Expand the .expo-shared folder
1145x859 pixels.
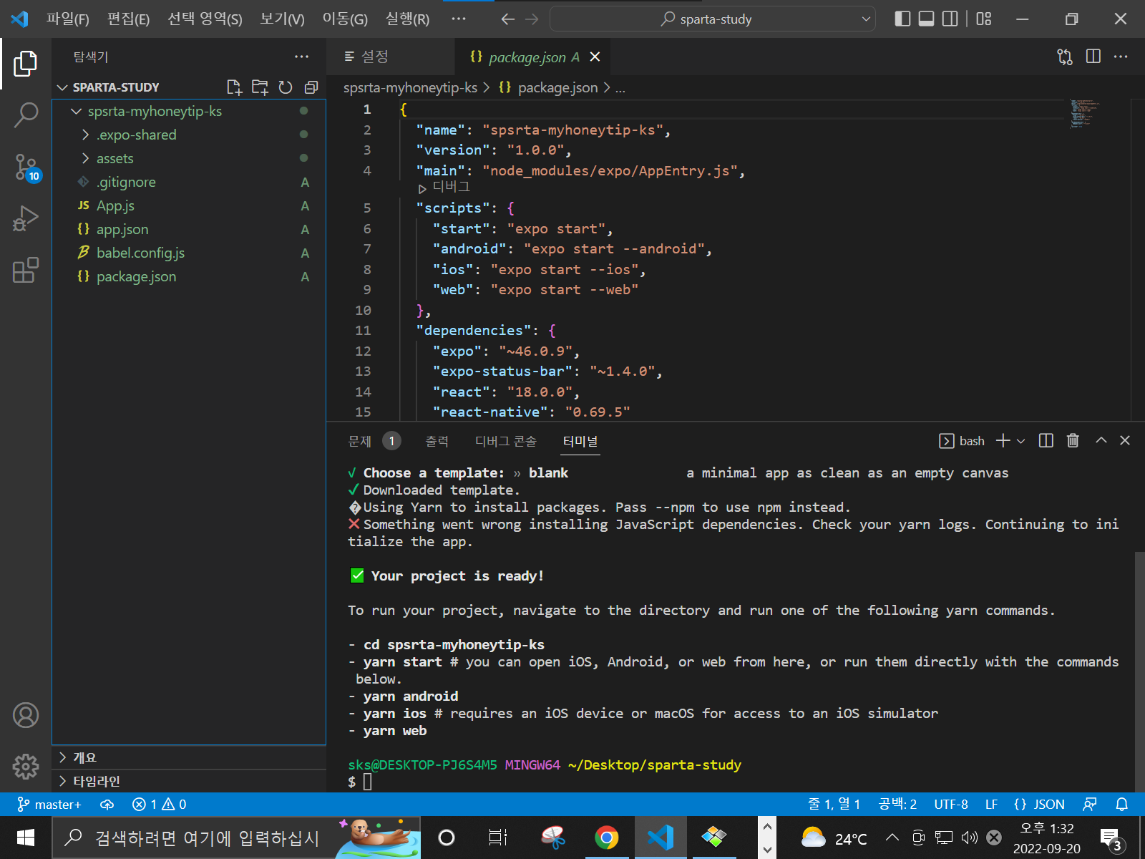point(86,135)
